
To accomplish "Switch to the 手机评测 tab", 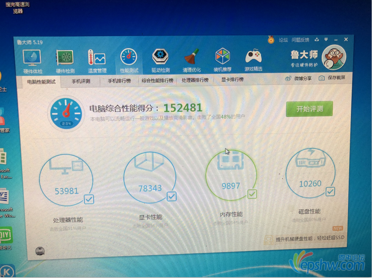I will [81, 81].
